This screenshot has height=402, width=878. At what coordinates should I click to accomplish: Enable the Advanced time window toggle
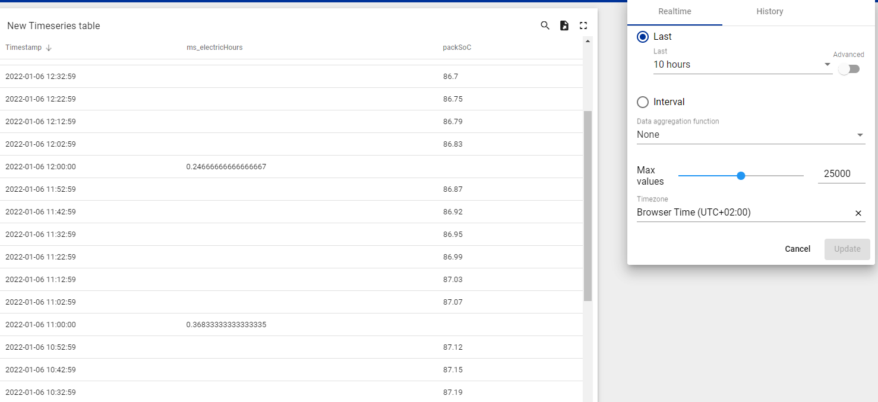point(849,69)
